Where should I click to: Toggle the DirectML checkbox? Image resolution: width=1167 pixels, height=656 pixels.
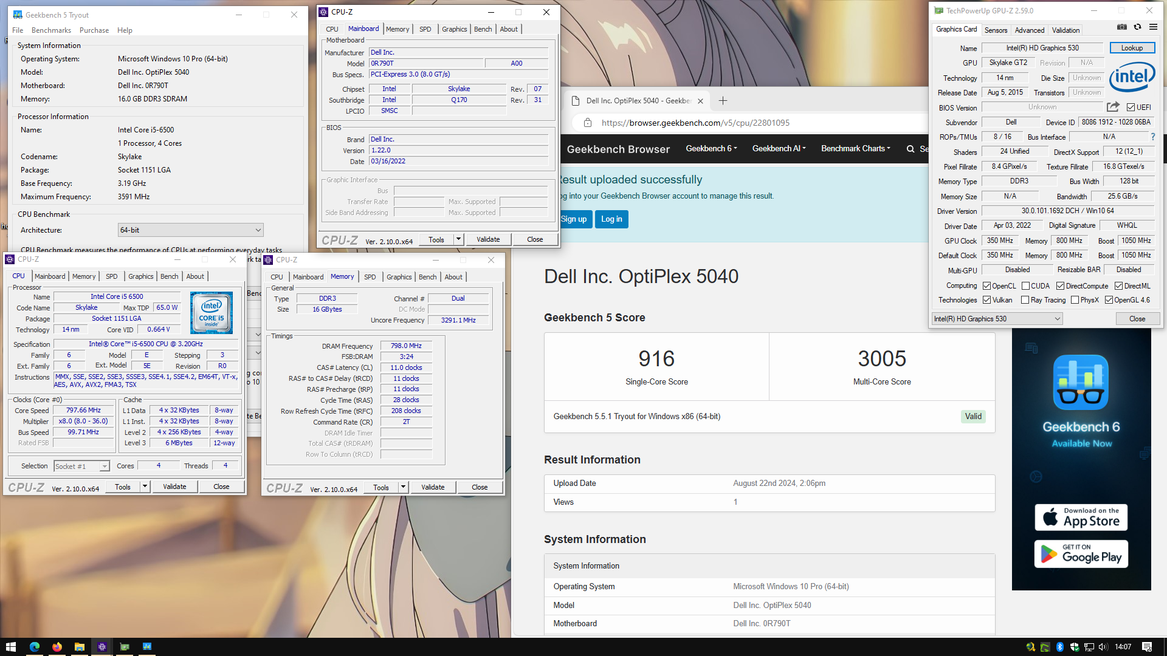coord(1118,286)
